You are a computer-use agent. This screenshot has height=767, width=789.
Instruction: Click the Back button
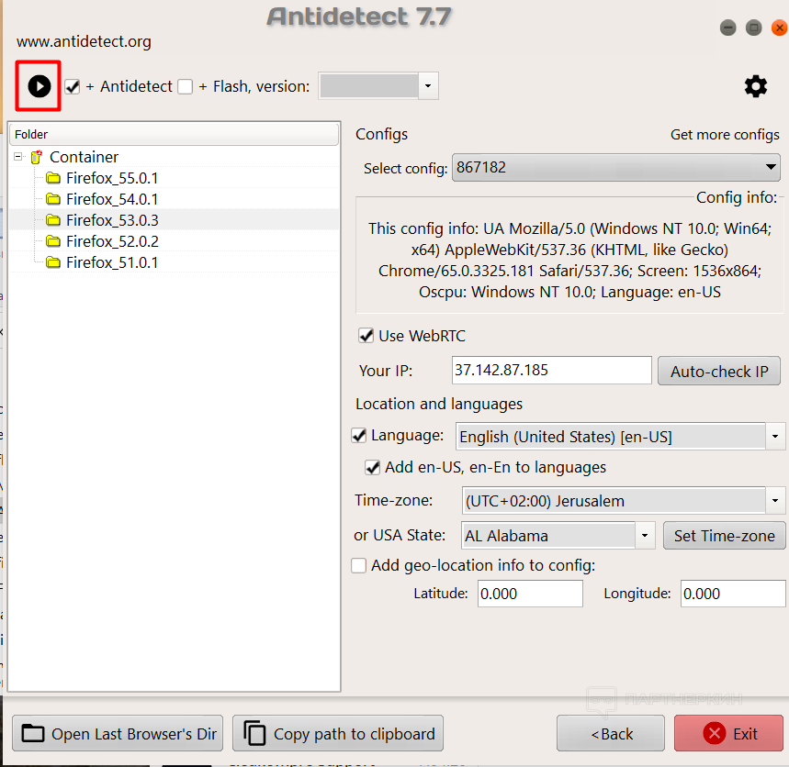tap(611, 733)
